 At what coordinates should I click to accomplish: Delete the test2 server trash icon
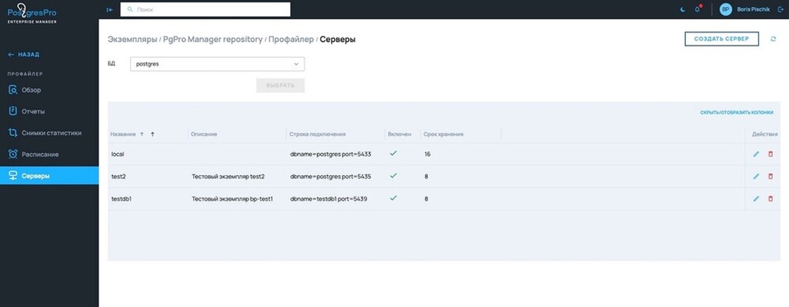(x=771, y=176)
